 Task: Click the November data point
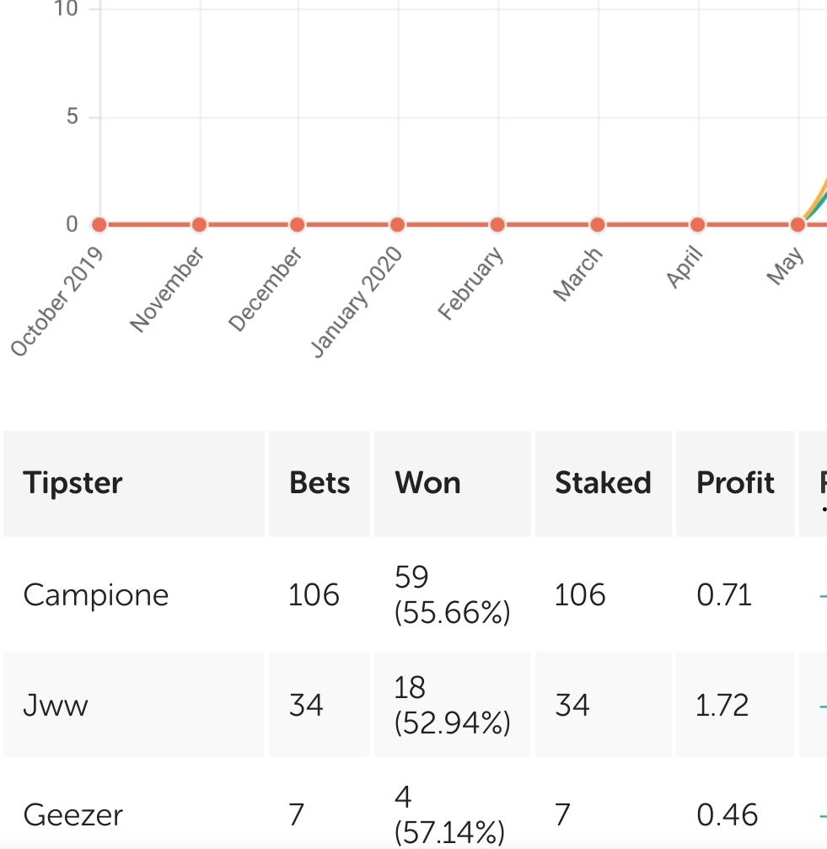click(199, 224)
